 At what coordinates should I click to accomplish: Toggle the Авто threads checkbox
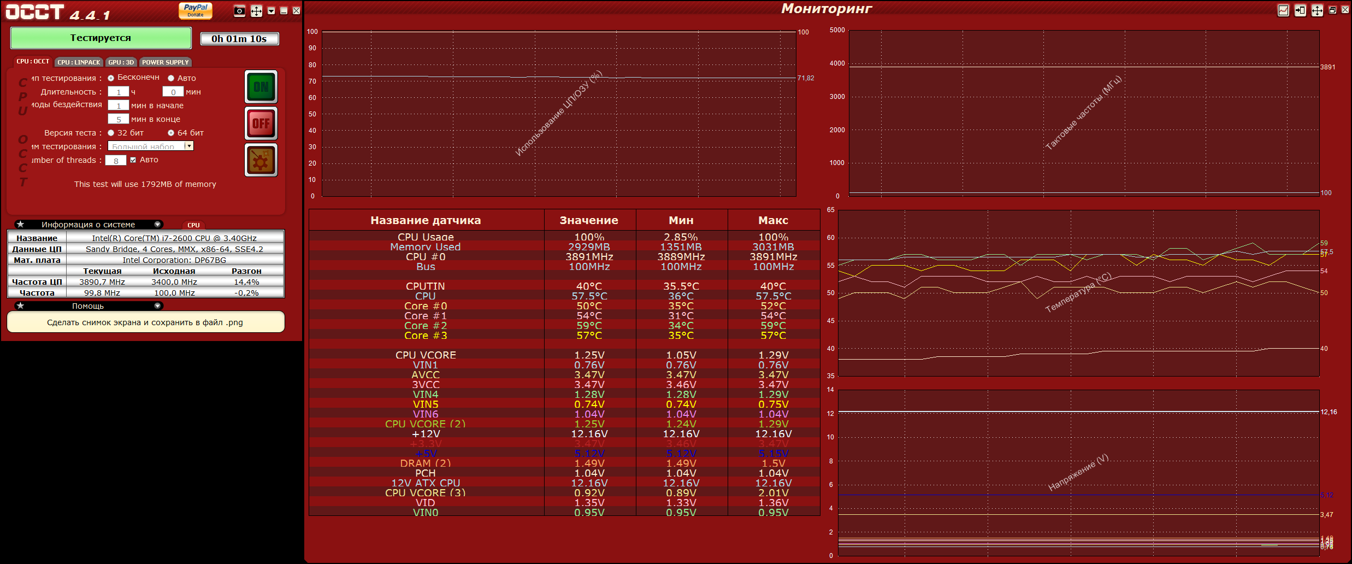pos(133,160)
